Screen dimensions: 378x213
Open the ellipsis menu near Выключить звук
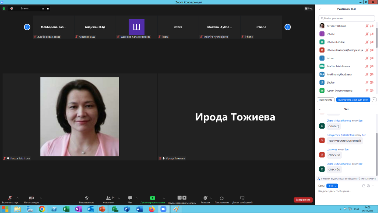374,99
